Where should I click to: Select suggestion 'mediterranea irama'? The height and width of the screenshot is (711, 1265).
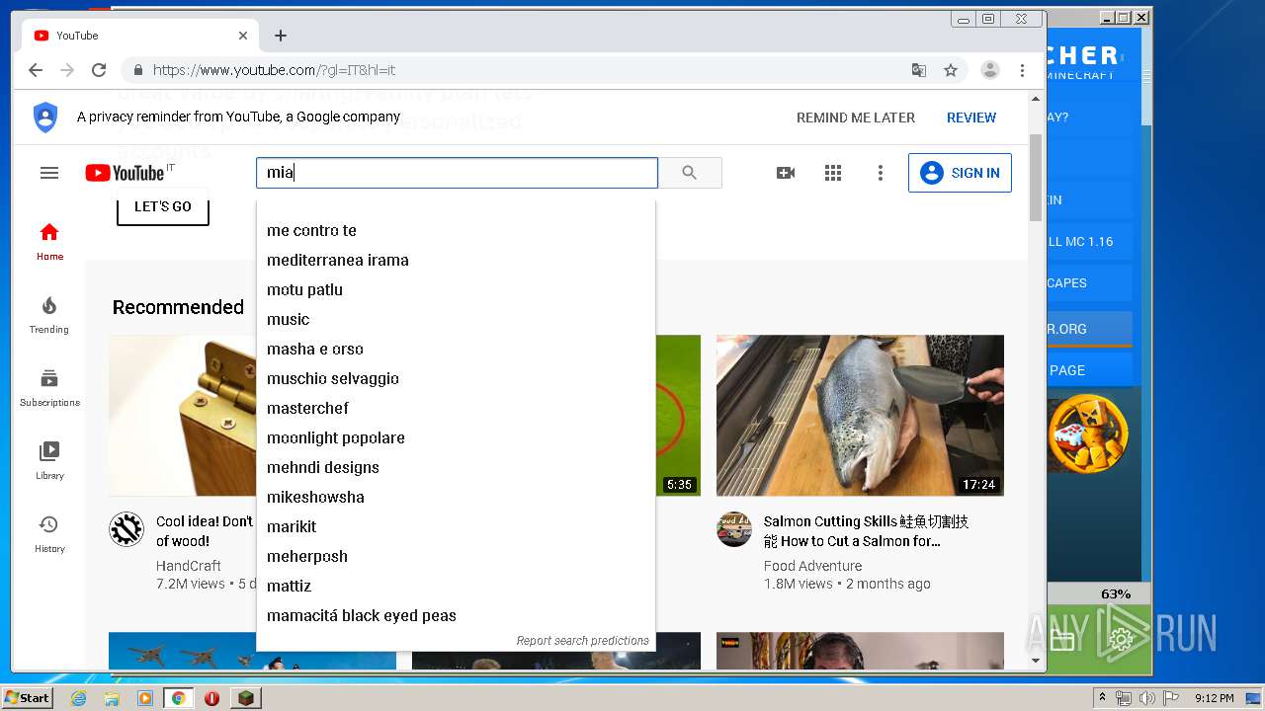click(x=456, y=260)
